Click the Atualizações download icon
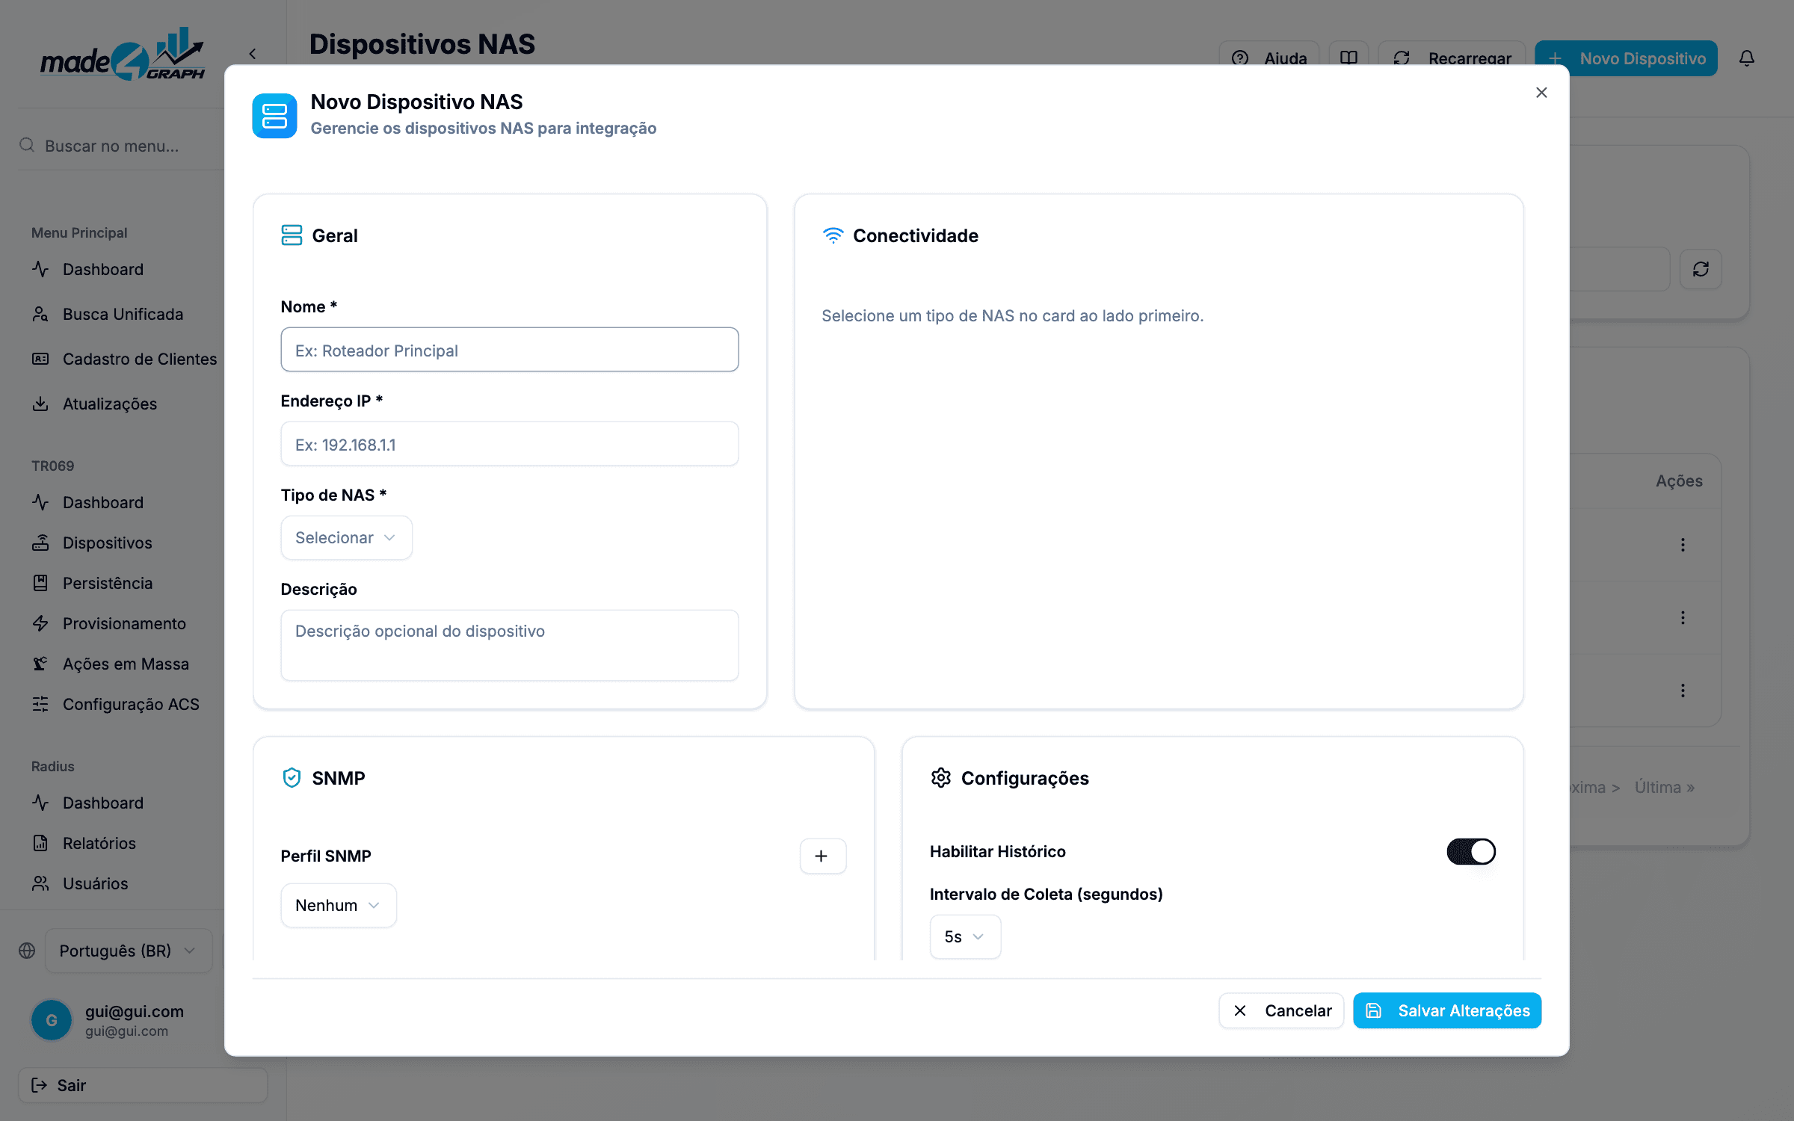This screenshot has width=1794, height=1121. 40,404
